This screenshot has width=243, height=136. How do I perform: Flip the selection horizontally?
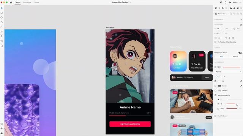(x=215, y=38)
